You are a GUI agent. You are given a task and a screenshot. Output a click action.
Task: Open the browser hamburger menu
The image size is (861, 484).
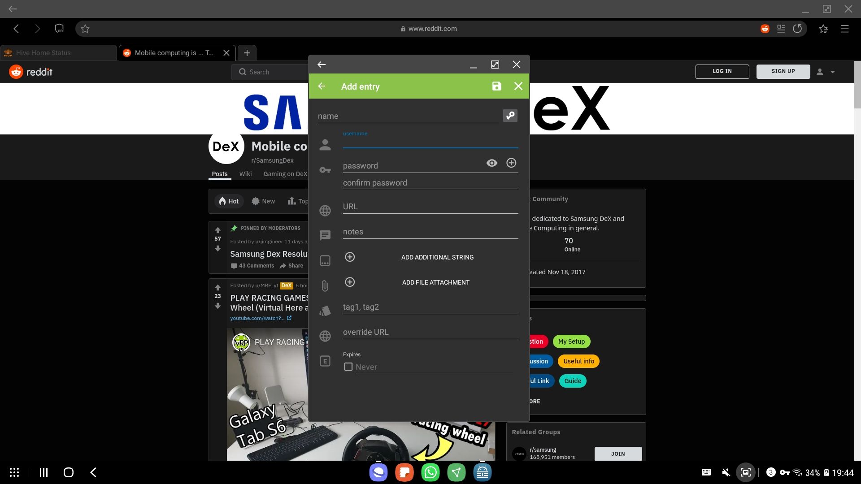pos(845,28)
